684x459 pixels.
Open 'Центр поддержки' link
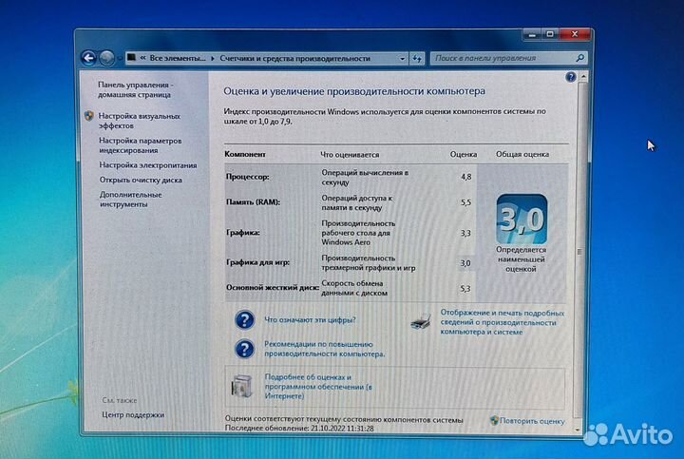pyautogui.click(x=133, y=414)
